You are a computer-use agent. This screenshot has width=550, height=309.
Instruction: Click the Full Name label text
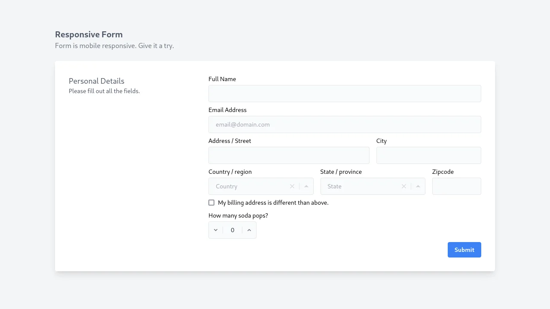(222, 79)
